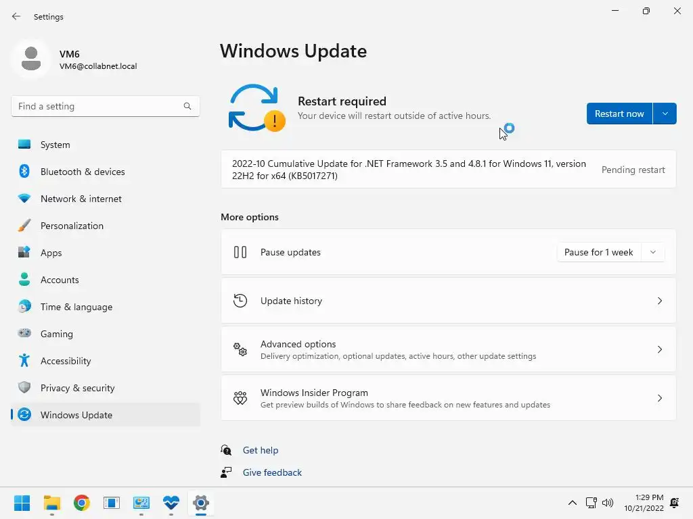Click the Personalization paintbrush icon
The image size is (693, 519).
(24, 225)
